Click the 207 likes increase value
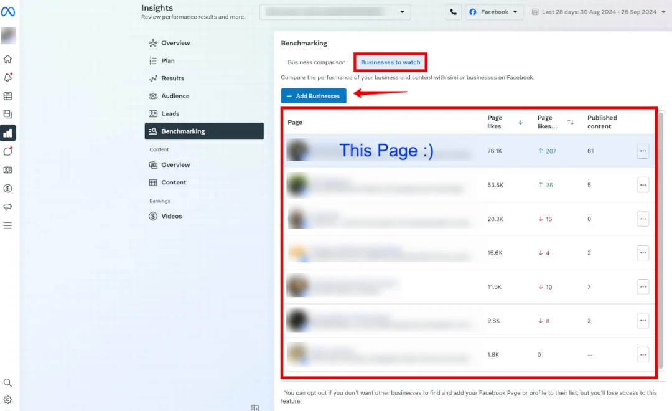Viewport: 672px width, 411px height. coord(548,151)
